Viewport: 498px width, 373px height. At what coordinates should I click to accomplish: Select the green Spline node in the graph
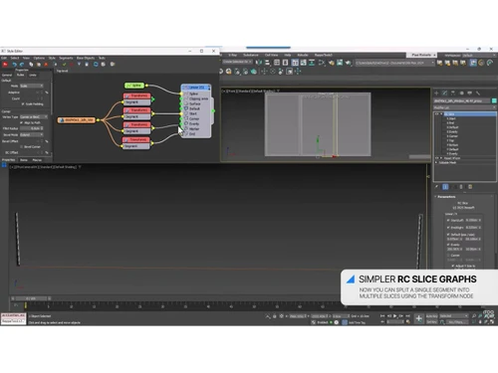[x=134, y=86]
